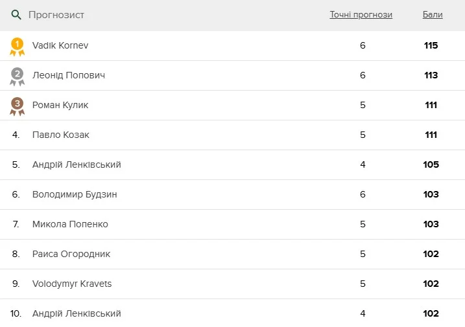Click Микола Попенко name

tap(70, 225)
